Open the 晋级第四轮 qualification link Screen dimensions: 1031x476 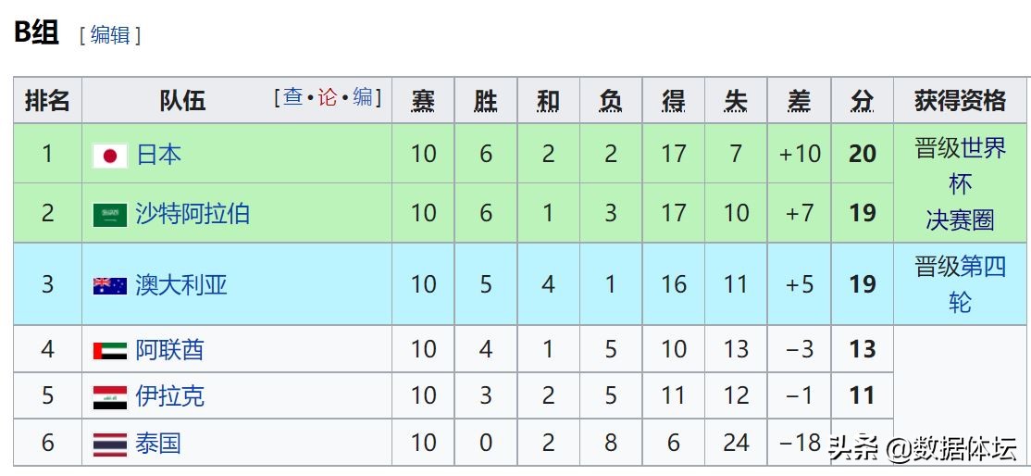(960, 284)
